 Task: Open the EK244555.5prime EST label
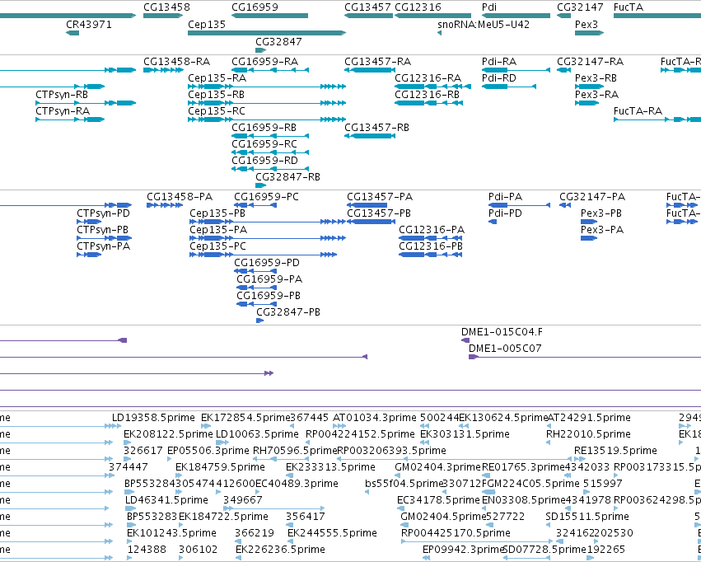pos(332,533)
